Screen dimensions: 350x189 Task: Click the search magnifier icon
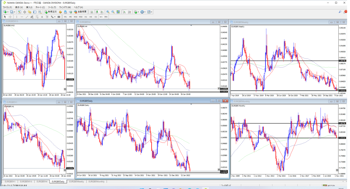pos(340,12)
